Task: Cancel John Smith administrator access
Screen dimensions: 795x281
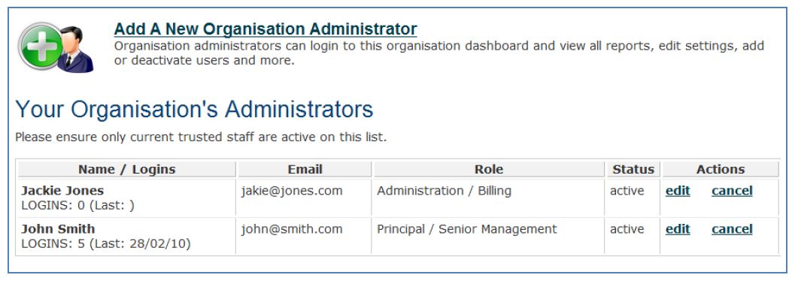Action: 732,229
